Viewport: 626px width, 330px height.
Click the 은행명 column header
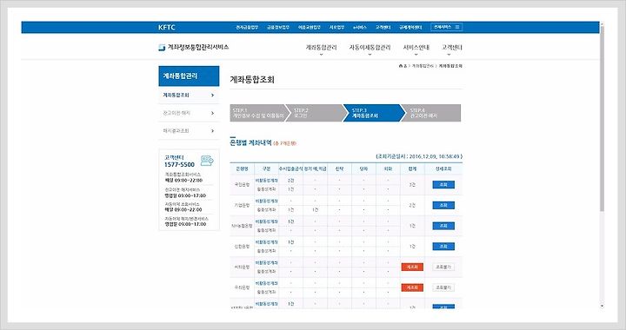point(242,169)
